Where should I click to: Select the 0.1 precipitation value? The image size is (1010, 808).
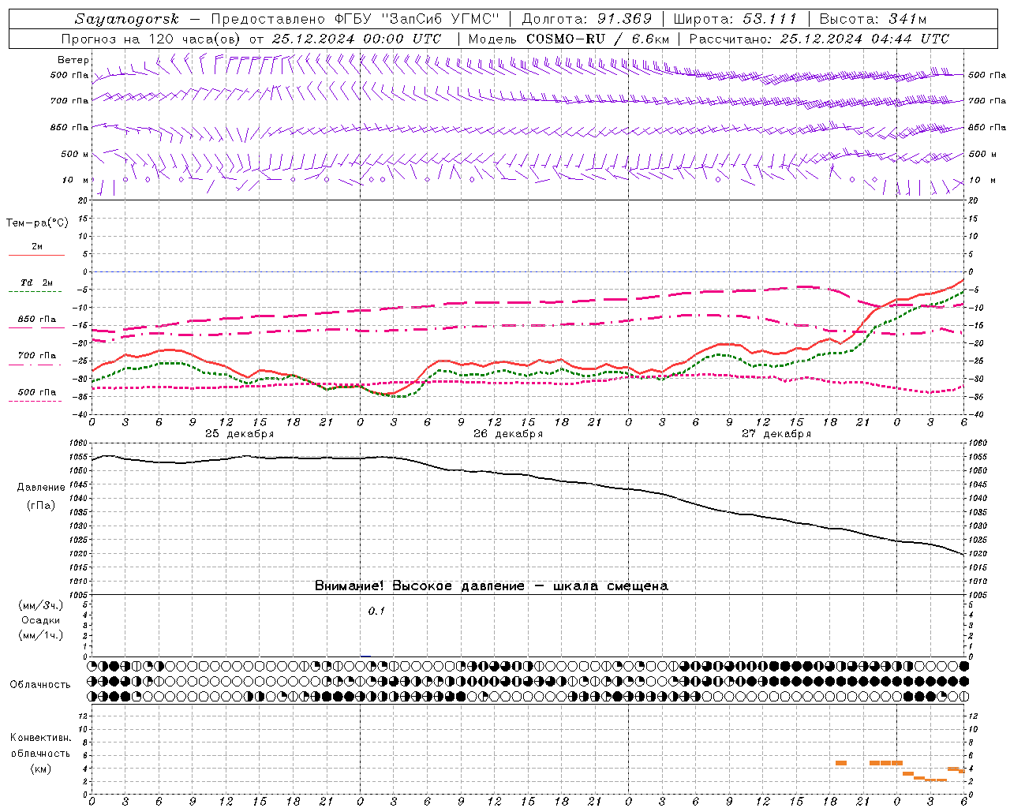[376, 612]
